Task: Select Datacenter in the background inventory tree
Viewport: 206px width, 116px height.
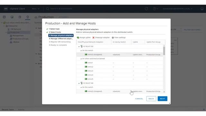Action: click(13, 26)
